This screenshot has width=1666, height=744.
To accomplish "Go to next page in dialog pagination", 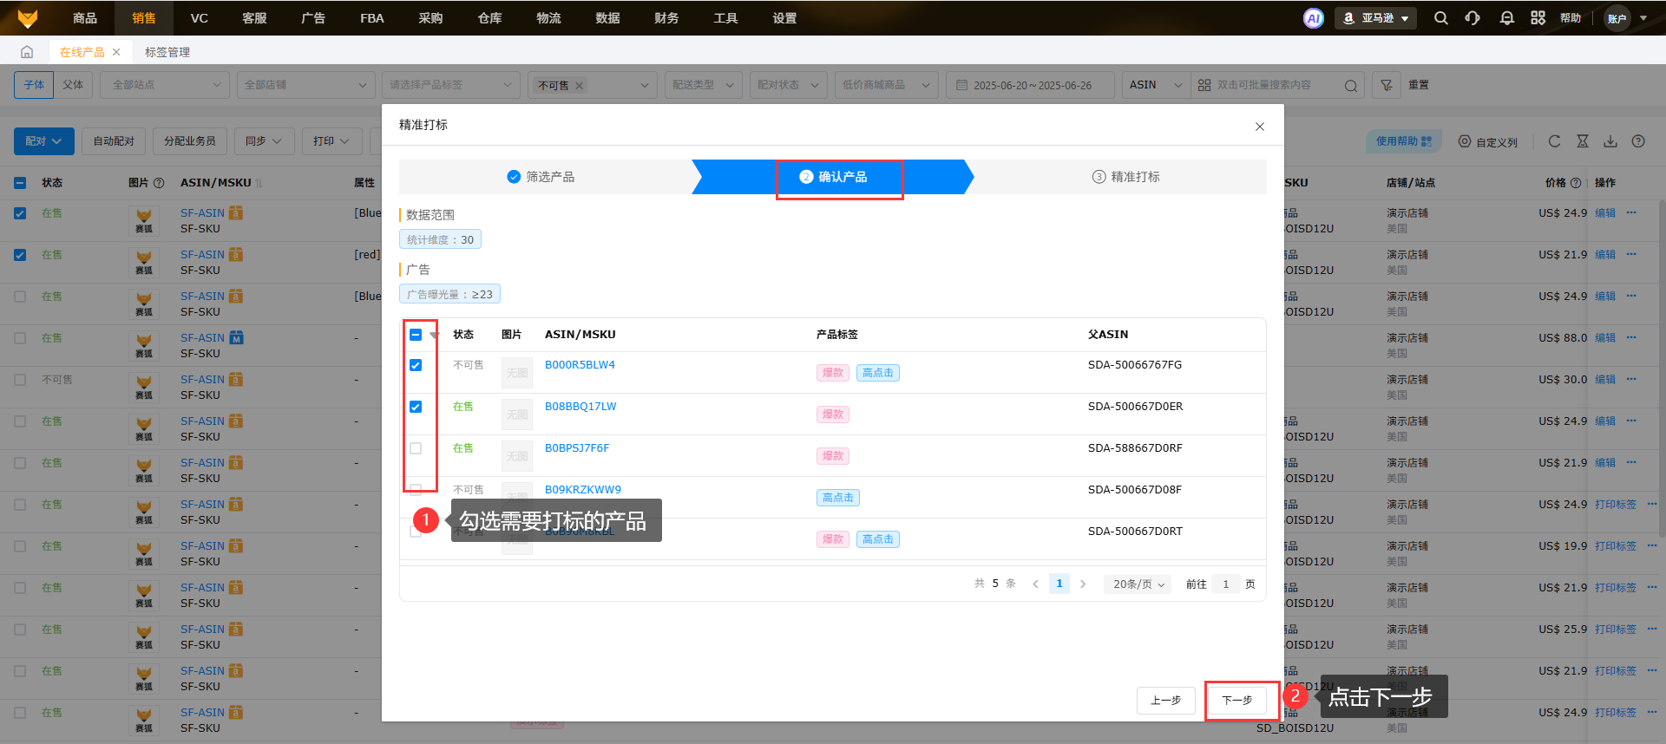I will click(x=1083, y=584).
